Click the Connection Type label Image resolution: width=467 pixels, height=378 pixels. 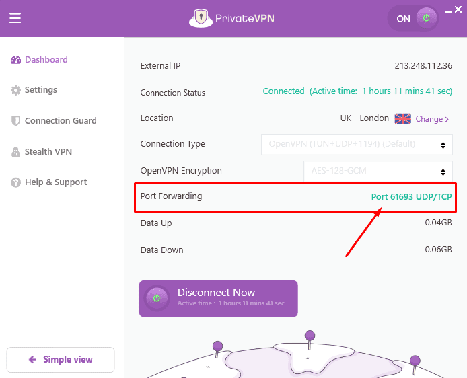[173, 144]
